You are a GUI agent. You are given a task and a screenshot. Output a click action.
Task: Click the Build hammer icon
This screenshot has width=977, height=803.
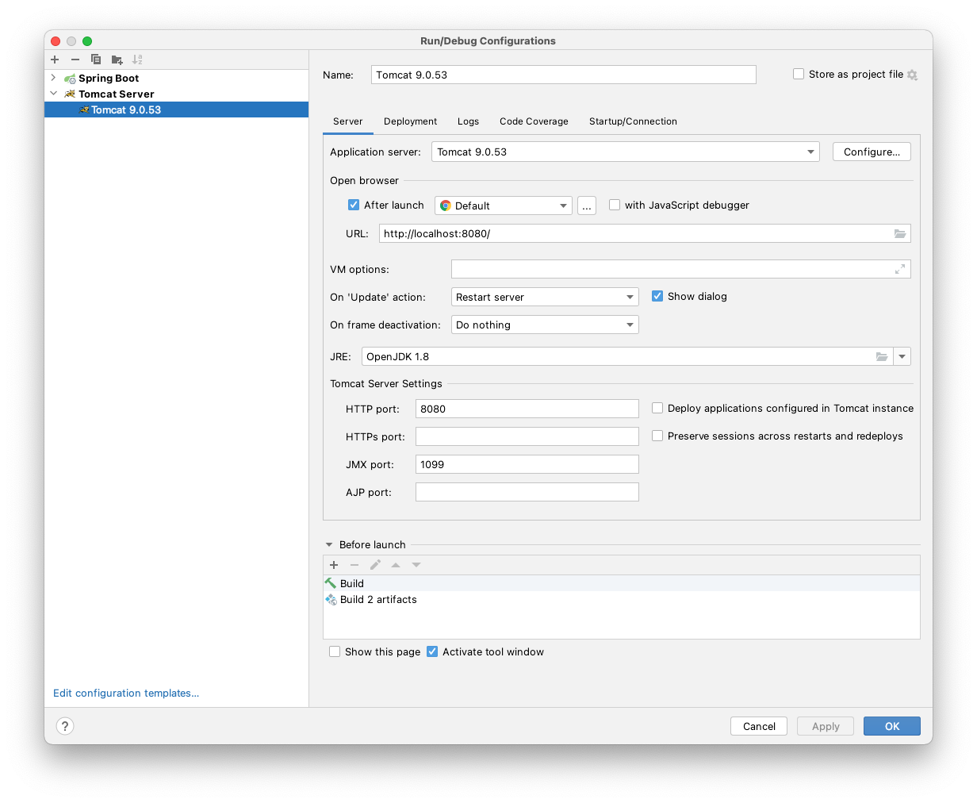click(331, 583)
